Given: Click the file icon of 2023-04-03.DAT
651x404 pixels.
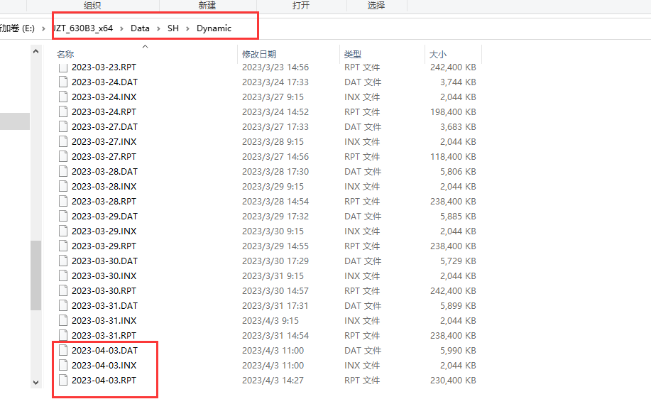Looking at the screenshot, I should (x=63, y=351).
